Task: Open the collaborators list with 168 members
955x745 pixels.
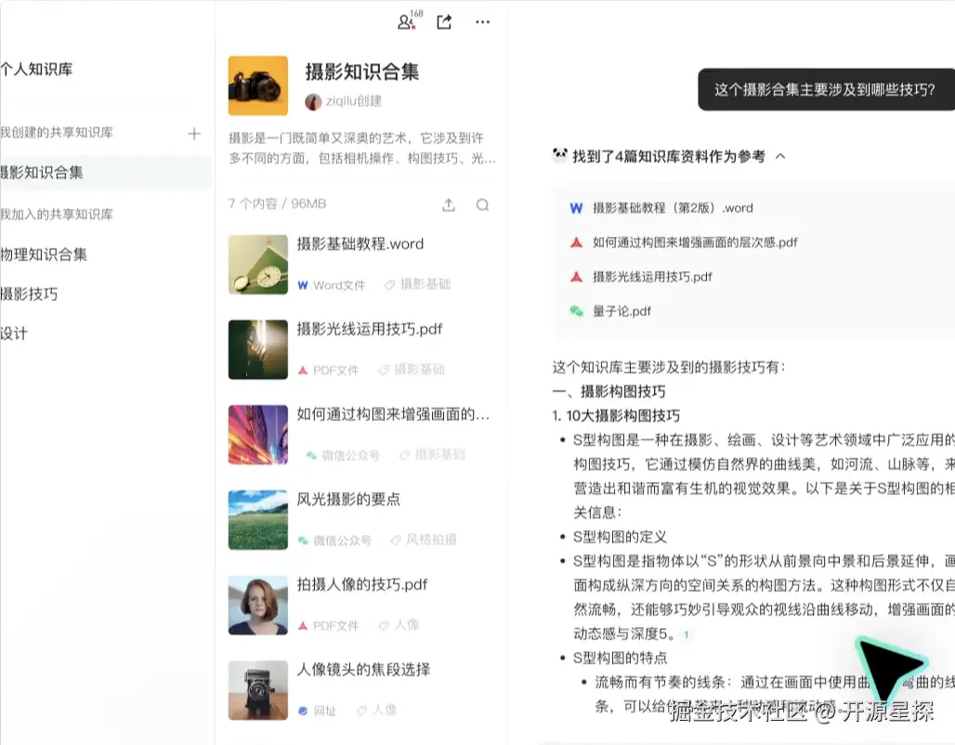Action: click(403, 21)
